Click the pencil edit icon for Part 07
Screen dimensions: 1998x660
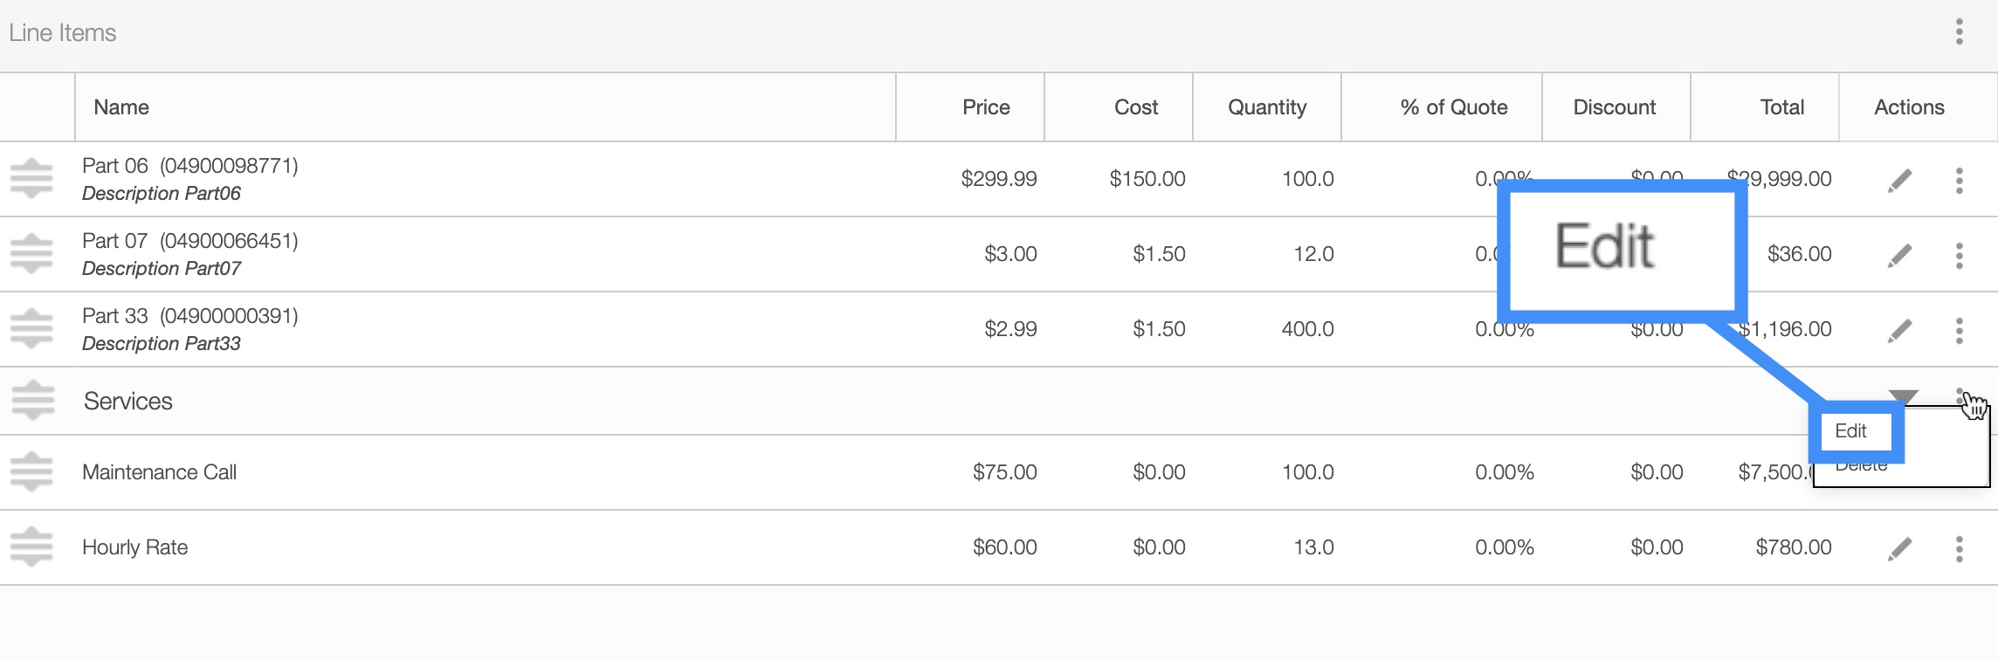(x=1900, y=255)
